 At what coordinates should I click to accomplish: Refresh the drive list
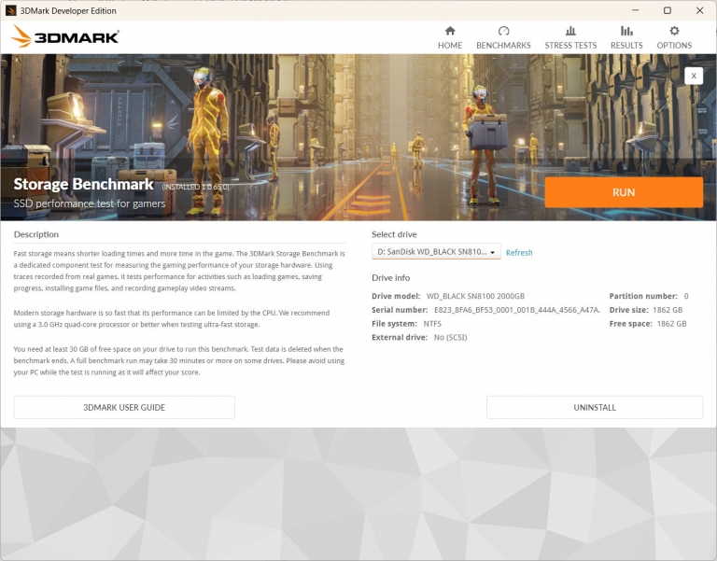tap(519, 252)
